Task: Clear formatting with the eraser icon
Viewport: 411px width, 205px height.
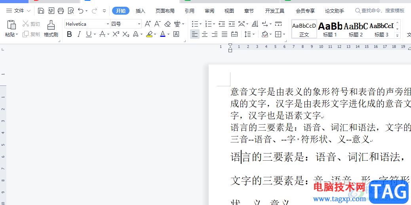Action: 167,24
